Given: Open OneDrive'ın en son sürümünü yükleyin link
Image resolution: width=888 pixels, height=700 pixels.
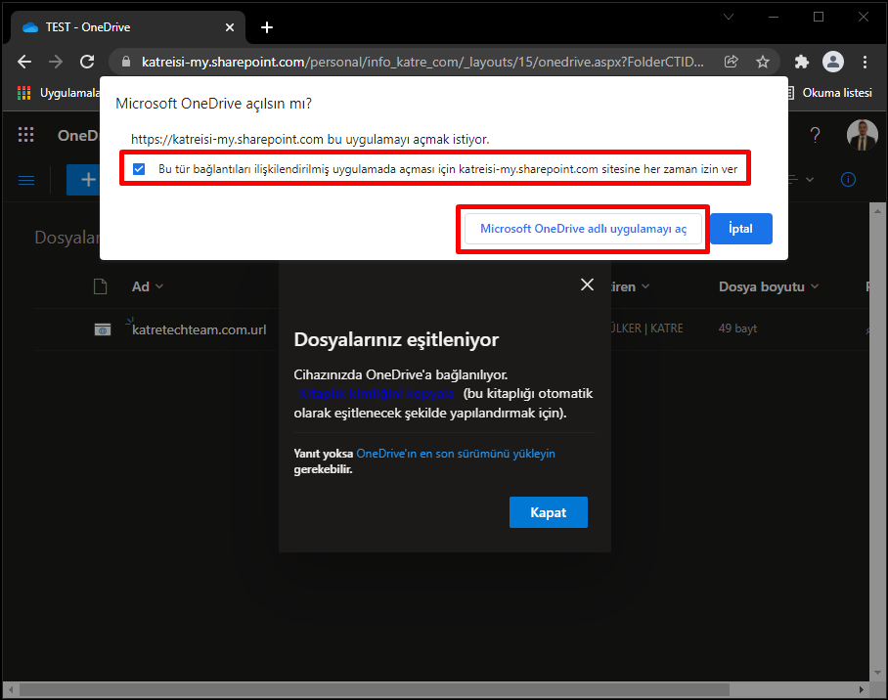Looking at the screenshot, I should tap(456, 454).
